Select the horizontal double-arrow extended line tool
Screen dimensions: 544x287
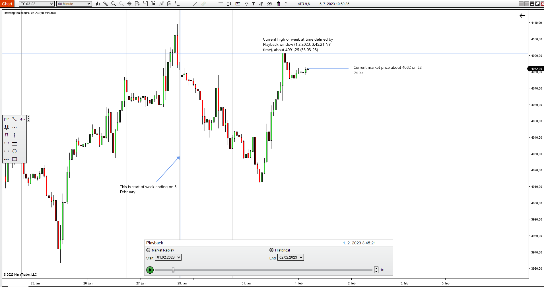tap(15, 127)
